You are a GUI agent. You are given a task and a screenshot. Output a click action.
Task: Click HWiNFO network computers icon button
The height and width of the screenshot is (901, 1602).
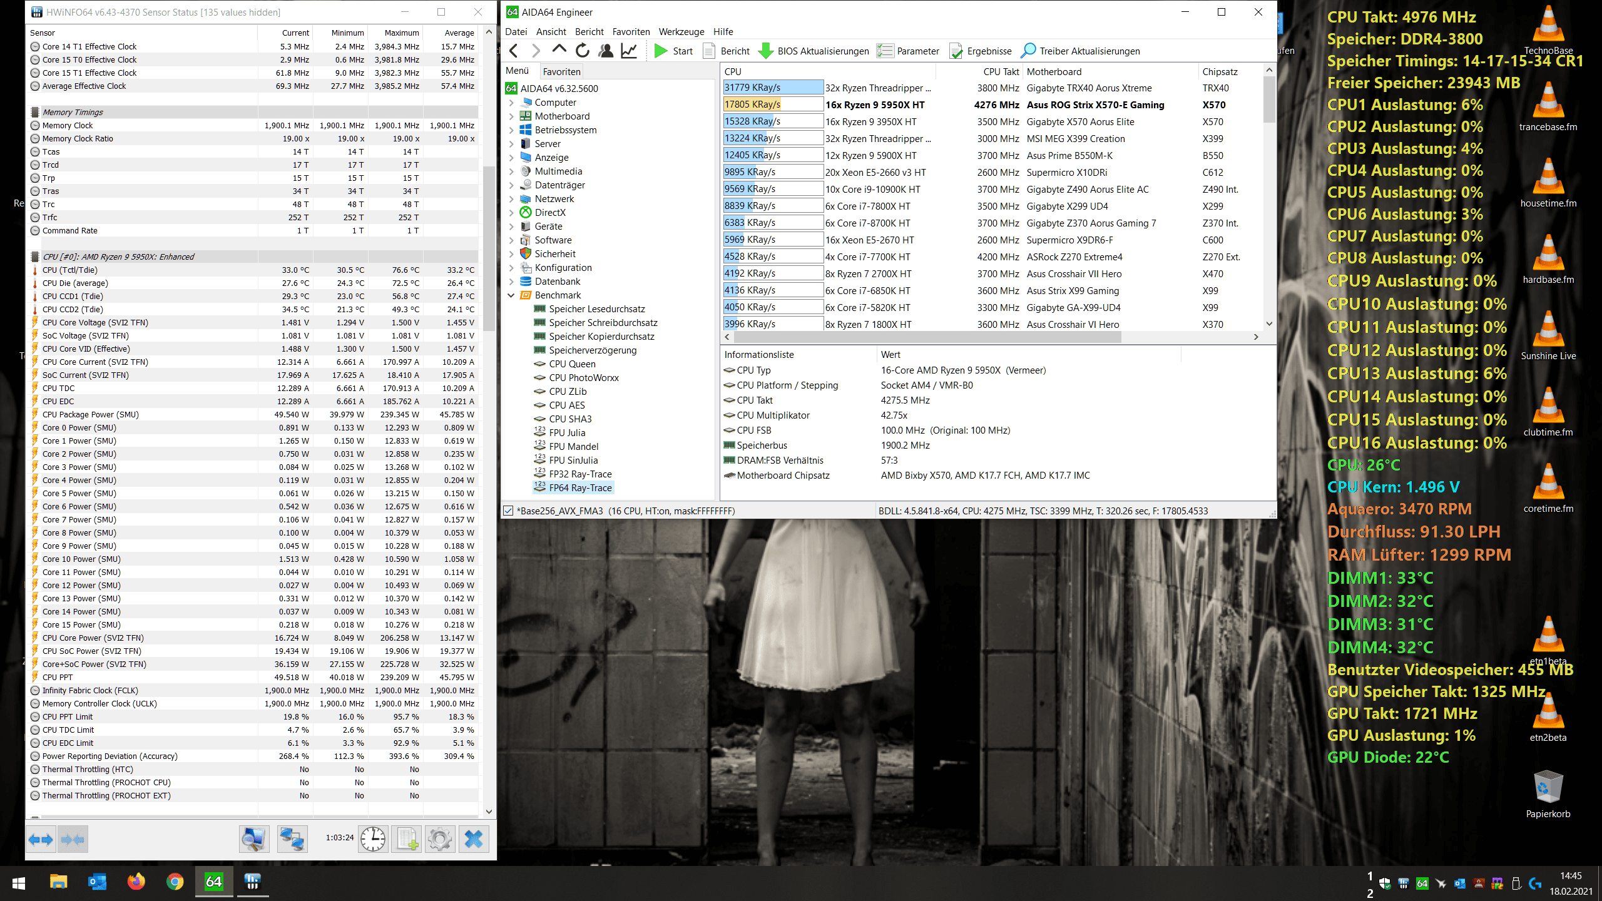pyautogui.click(x=292, y=839)
